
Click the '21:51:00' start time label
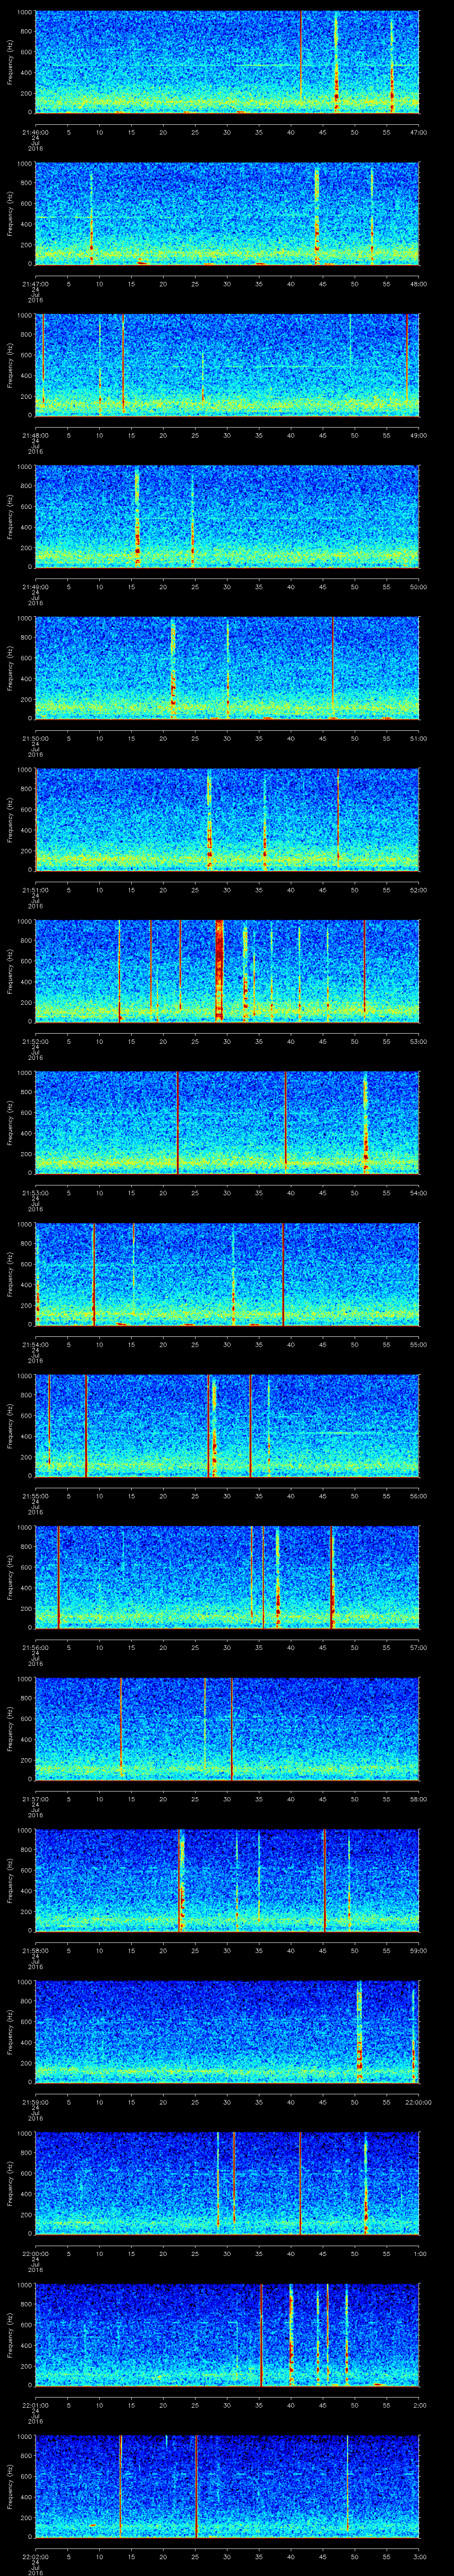coord(35,890)
